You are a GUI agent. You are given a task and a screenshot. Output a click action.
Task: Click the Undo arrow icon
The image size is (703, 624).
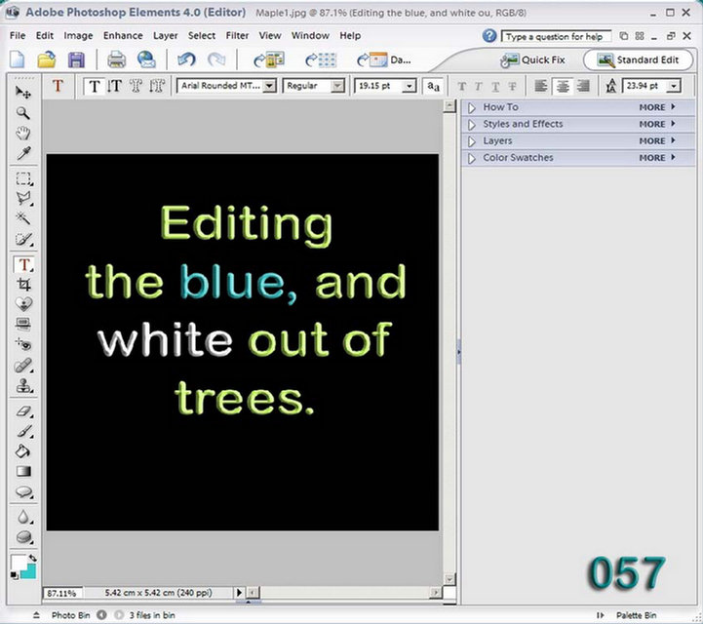click(186, 59)
